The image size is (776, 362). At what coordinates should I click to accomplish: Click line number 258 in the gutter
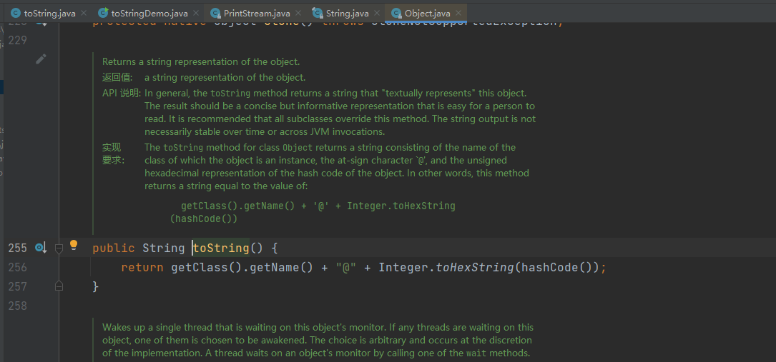click(17, 306)
